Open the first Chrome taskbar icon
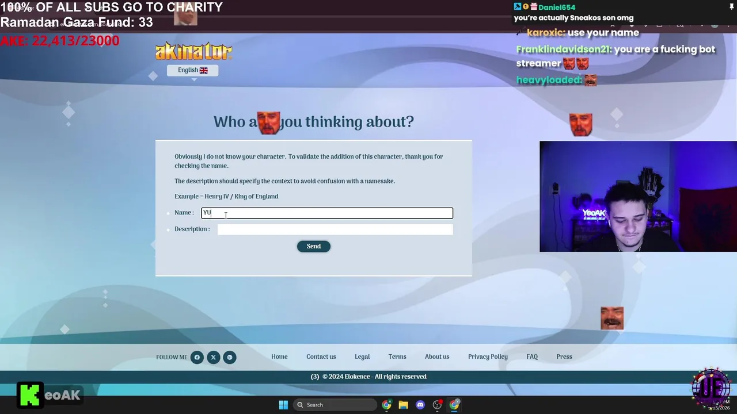Screen dimensions: 737x414 pos(386,405)
